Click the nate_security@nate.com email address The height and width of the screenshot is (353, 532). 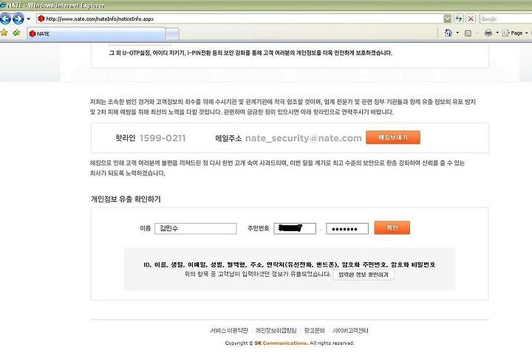(x=304, y=138)
